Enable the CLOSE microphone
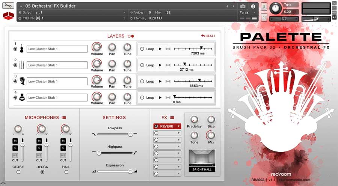The width and height of the screenshot is (338, 186). [18, 172]
